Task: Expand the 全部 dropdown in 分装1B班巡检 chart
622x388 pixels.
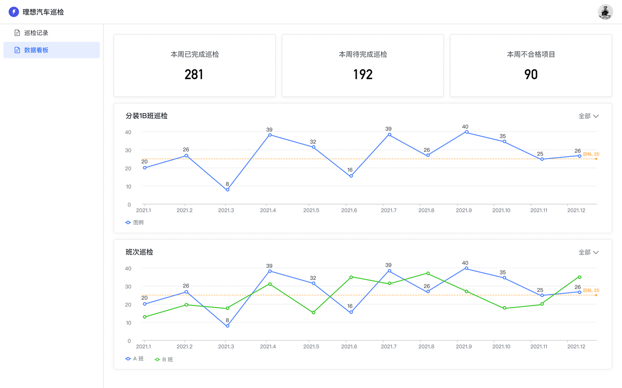Action: point(588,116)
